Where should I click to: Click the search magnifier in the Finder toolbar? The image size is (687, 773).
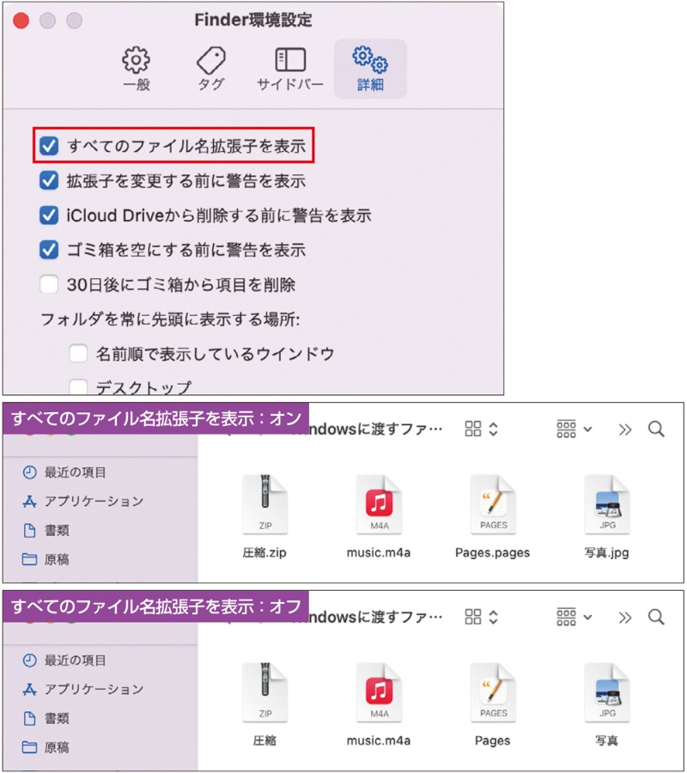click(x=657, y=429)
